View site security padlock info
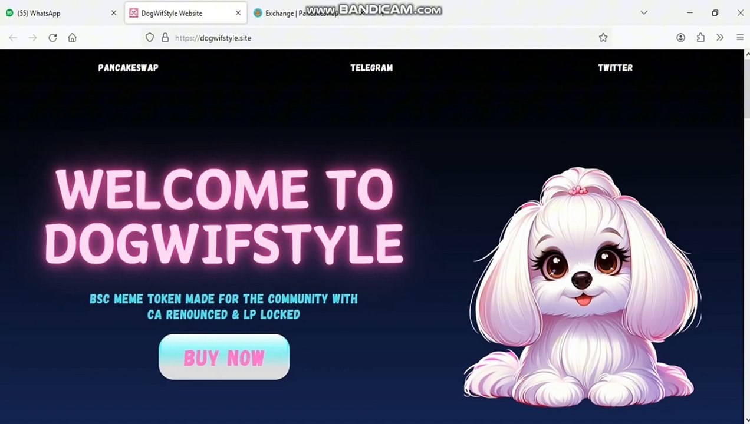The width and height of the screenshot is (750, 424). point(165,38)
